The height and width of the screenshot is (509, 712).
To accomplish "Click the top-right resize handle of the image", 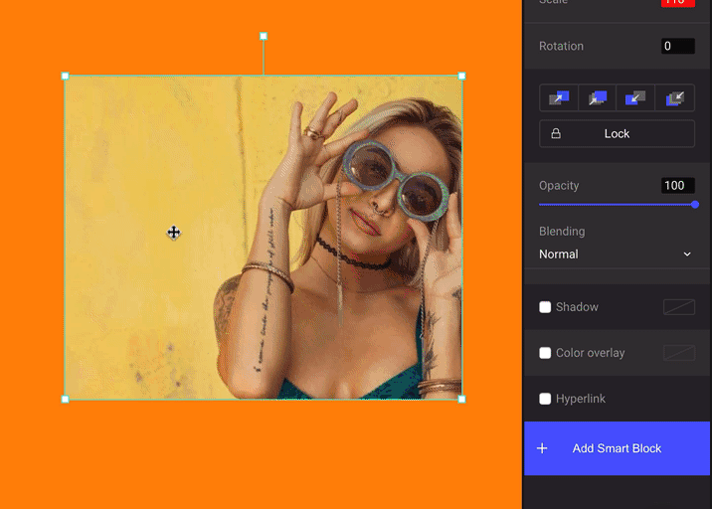I will coord(461,76).
